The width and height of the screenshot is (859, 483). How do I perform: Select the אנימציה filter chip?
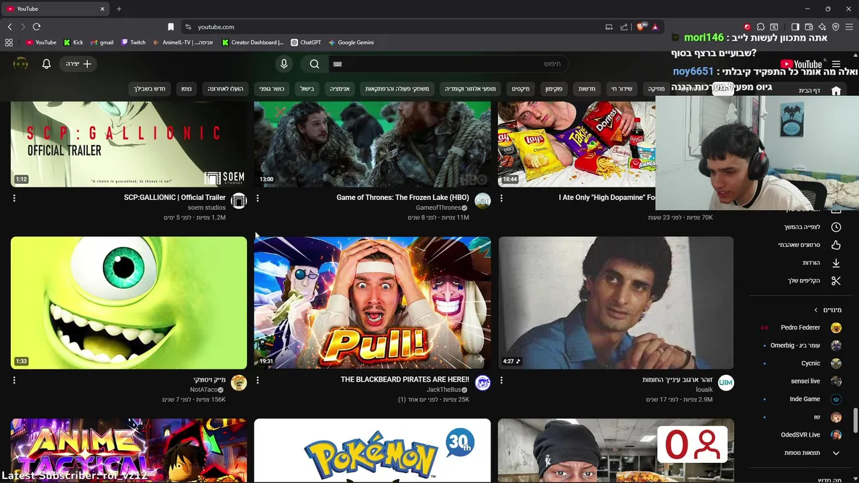pyautogui.click(x=340, y=89)
